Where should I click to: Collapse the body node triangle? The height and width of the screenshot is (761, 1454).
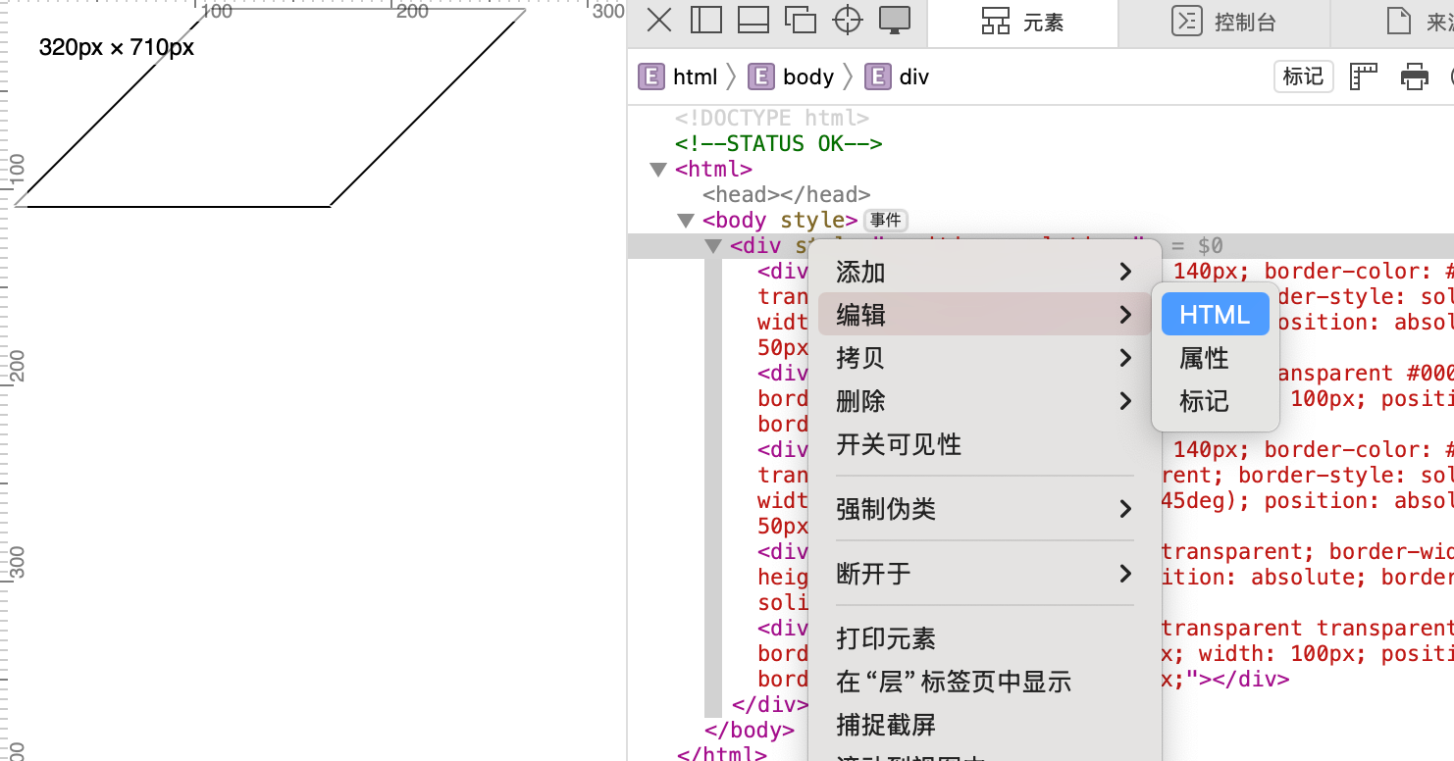[x=686, y=221]
